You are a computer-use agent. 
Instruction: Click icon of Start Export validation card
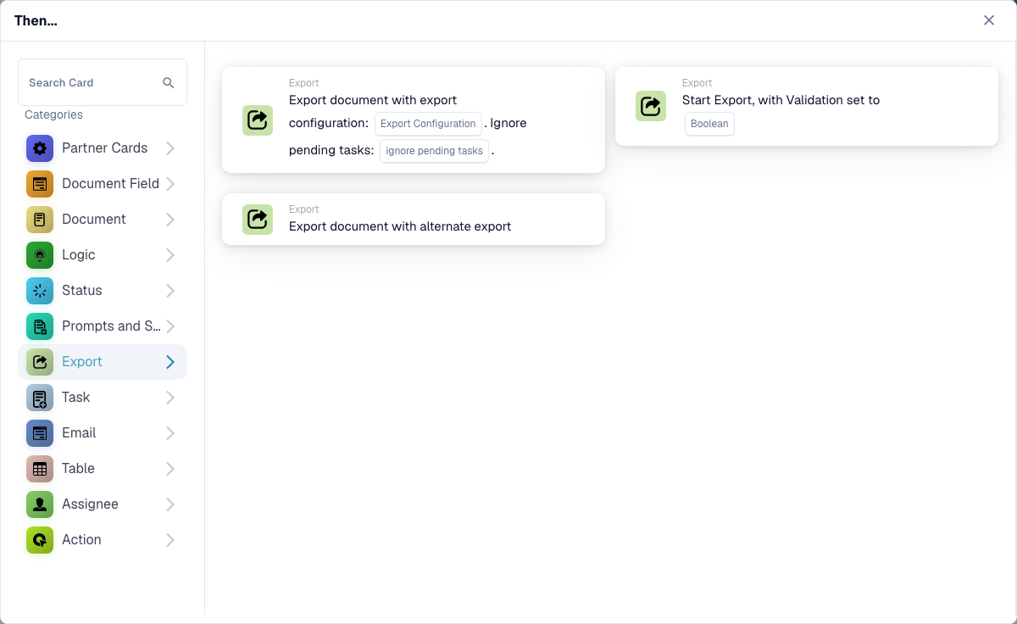651,106
